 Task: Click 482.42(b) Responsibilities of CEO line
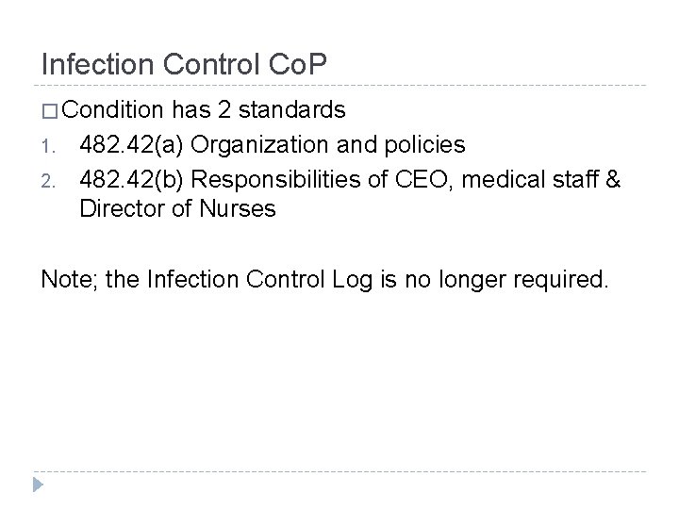[x=350, y=179]
